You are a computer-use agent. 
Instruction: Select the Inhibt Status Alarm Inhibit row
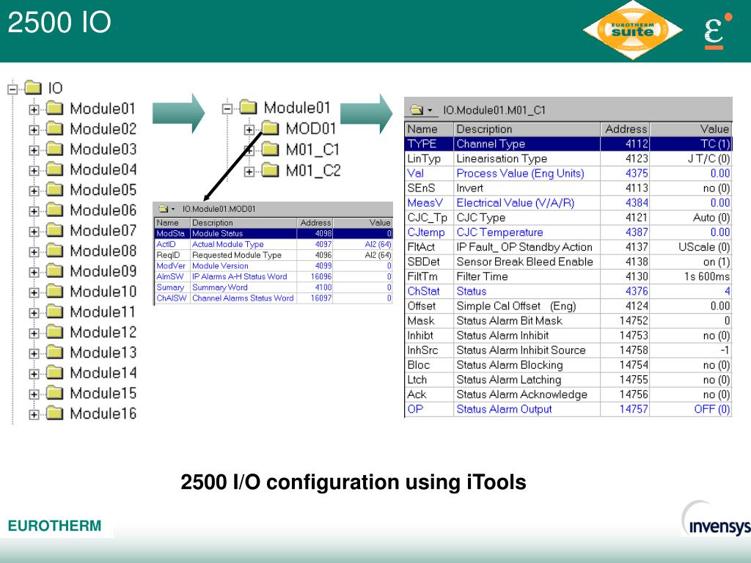[x=568, y=336]
